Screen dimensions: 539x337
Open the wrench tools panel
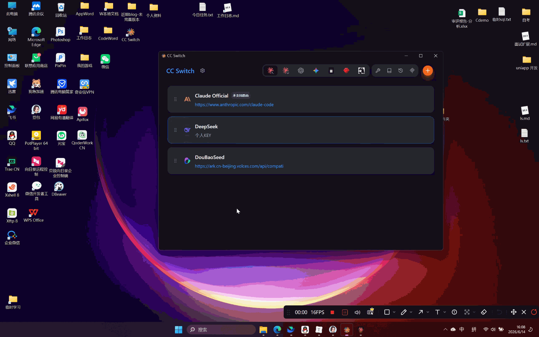coord(378,71)
